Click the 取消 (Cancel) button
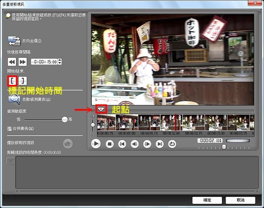 240,200
